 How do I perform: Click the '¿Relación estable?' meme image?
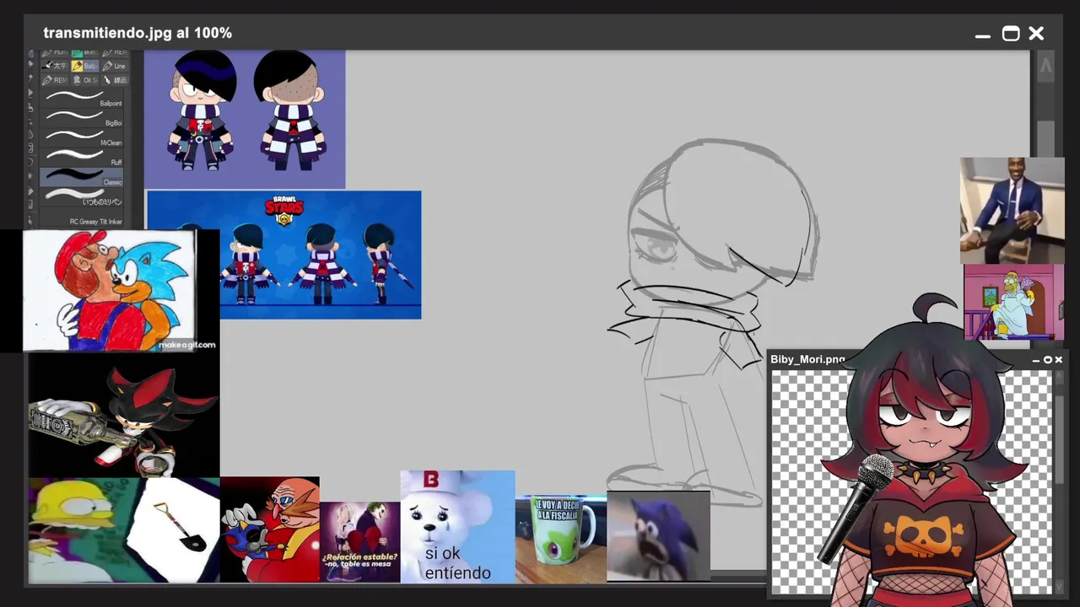pos(360,541)
